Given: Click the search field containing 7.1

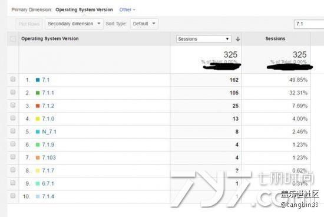Looking at the screenshot, I should click(x=309, y=24).
